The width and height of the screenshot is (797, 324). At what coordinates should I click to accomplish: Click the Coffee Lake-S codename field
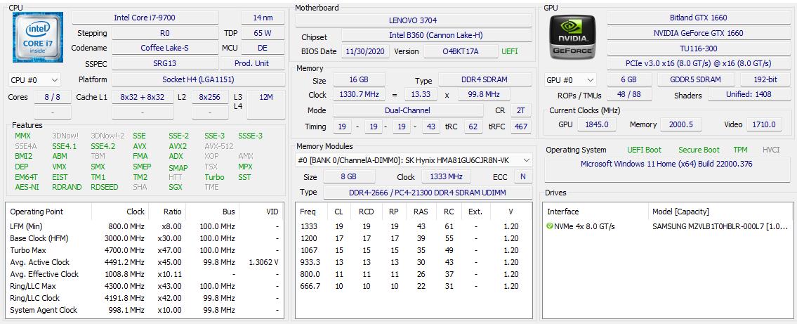165,48
